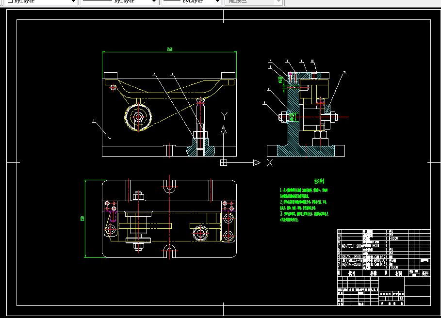Click the UCS Y axis label
This screenshot has height=318, width=441.
(x=224, y=116)
